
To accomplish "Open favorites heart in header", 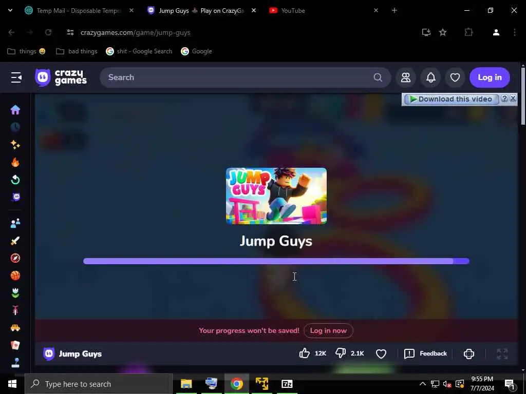I will coord(455,77).
